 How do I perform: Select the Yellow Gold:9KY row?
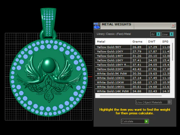(x=133, y=47)
